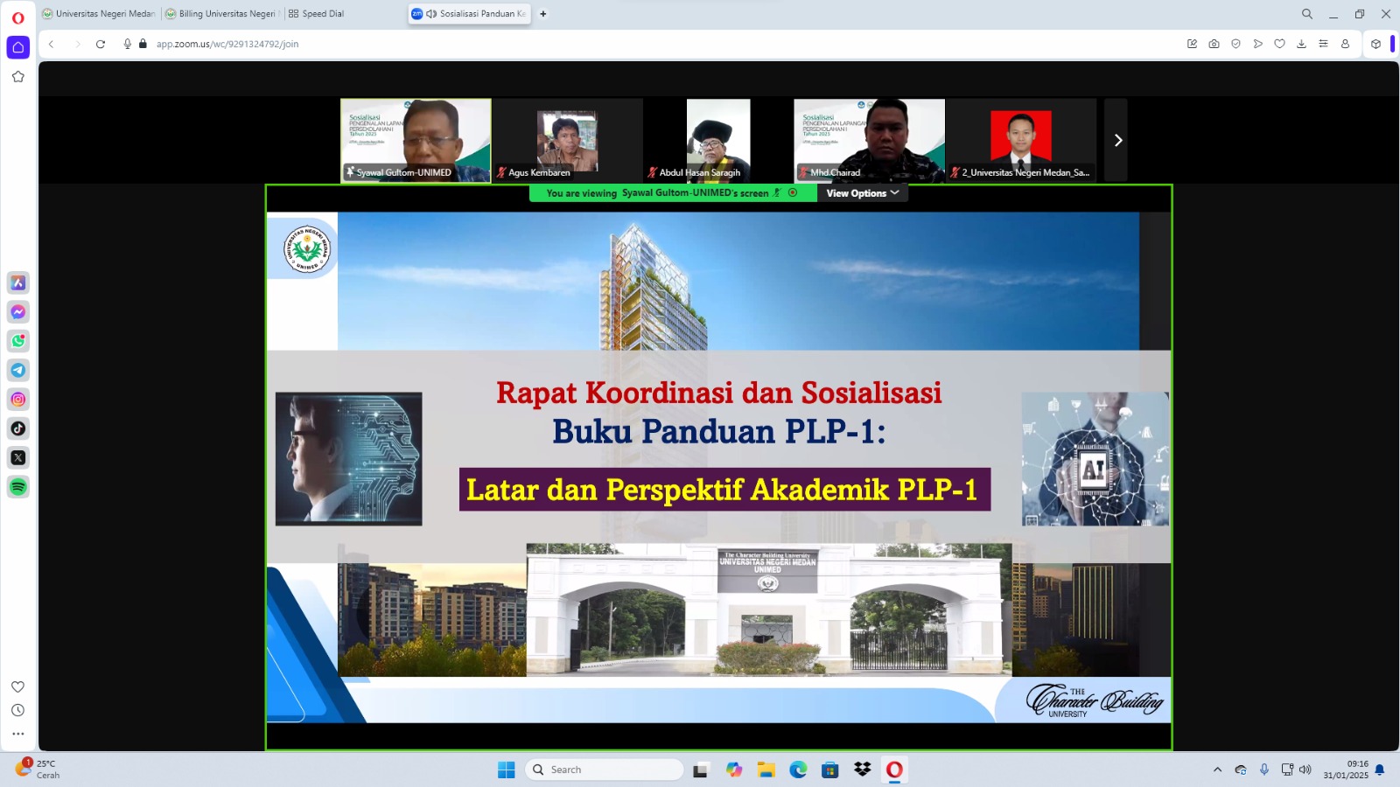Open Facebook Messenger in sidebar
The image size is (1400, 787).
18,312
